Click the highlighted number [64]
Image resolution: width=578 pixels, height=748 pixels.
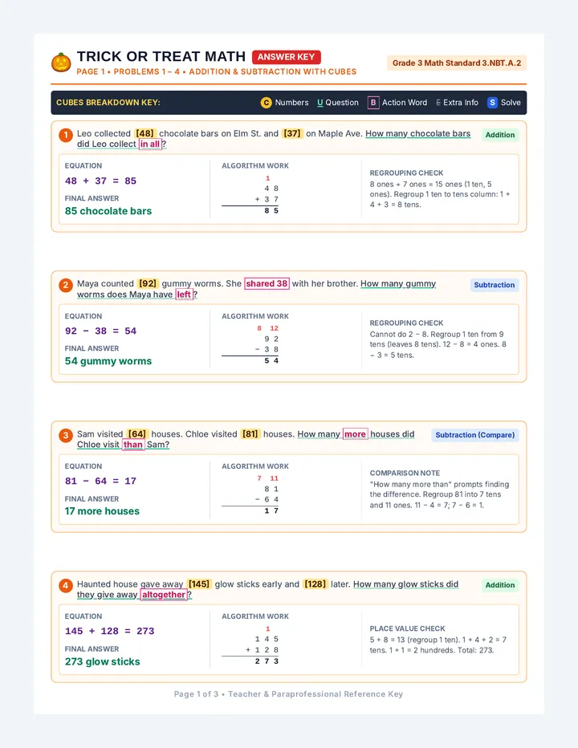136,434
